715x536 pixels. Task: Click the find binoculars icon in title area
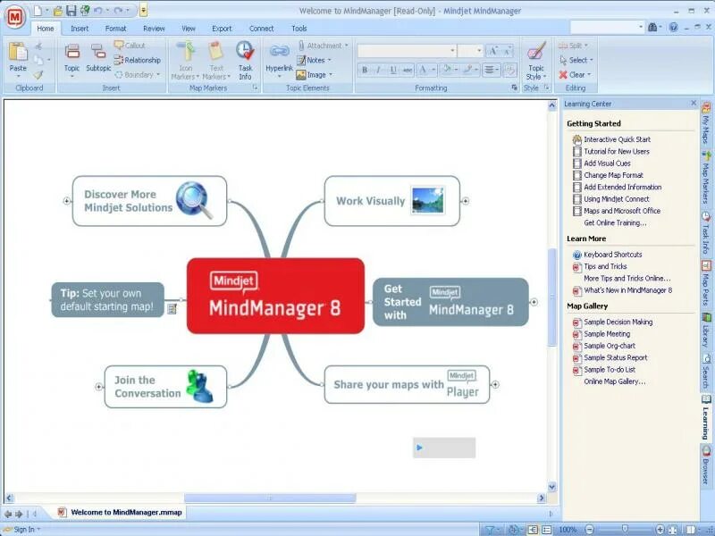click(652, 28)
